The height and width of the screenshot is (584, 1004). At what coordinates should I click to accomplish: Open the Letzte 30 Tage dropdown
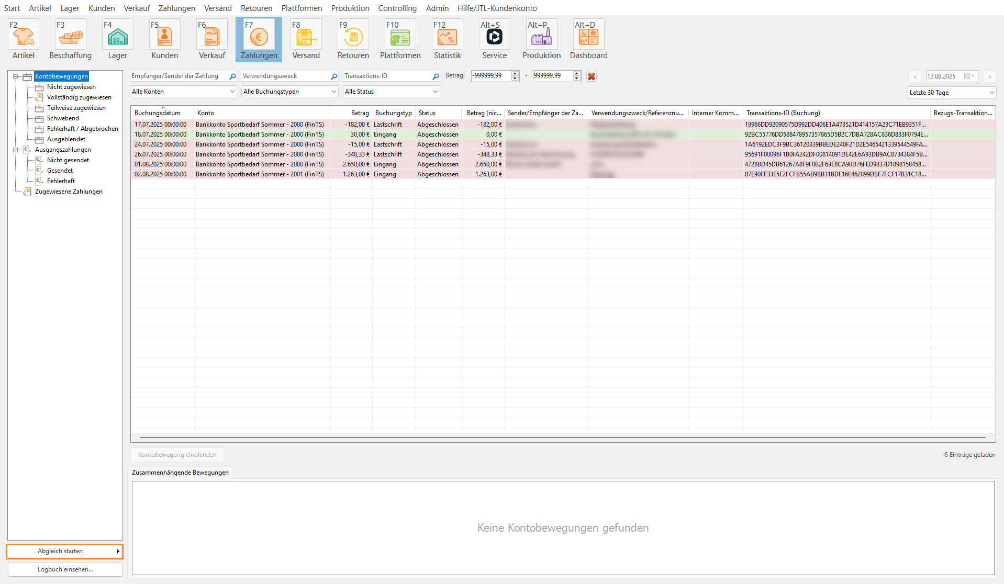(951, 93)
